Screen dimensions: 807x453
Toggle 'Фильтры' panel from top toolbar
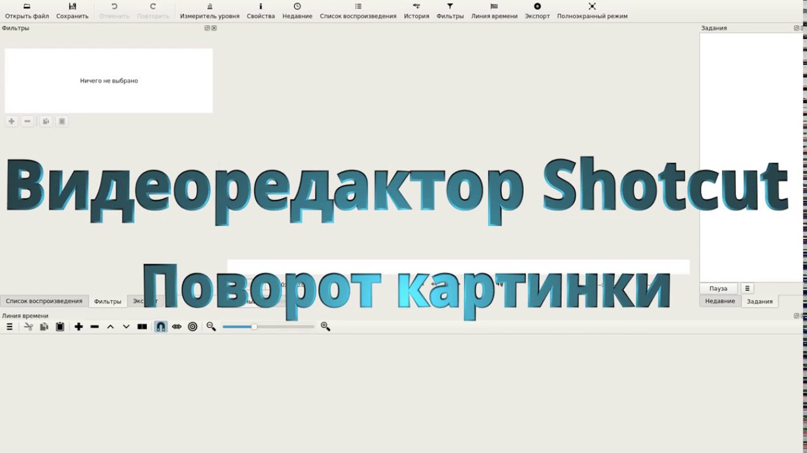(x=450, y=11)
